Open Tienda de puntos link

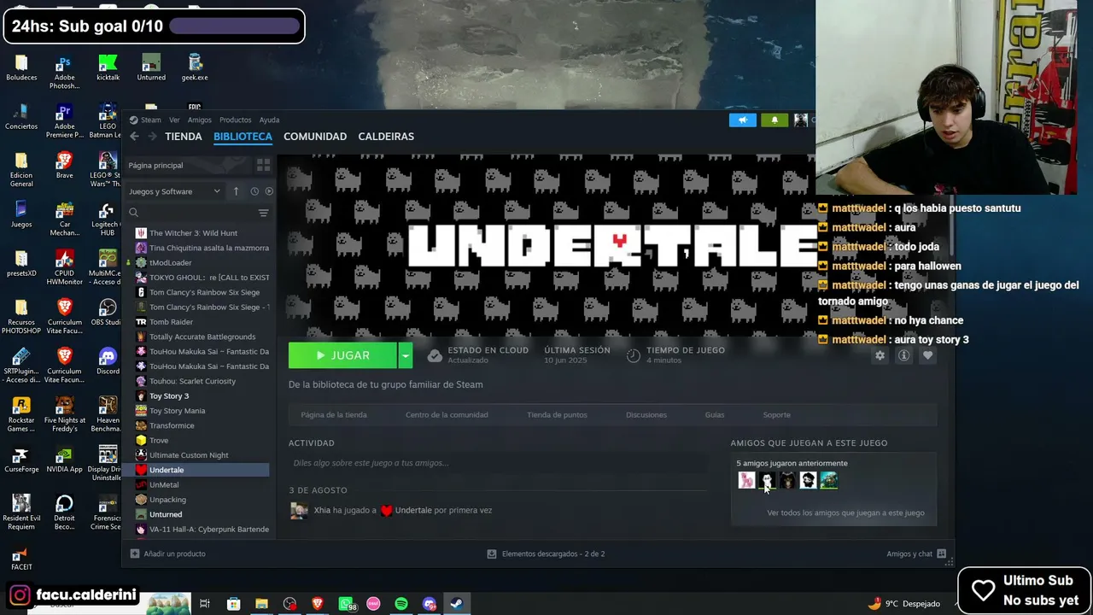557,415
